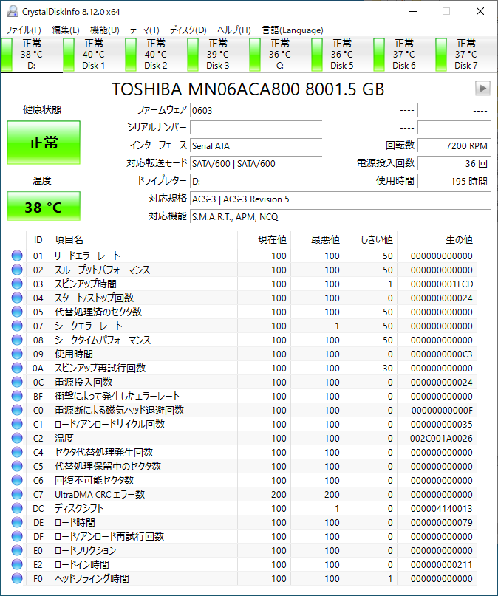Click raw value 002C001A0026 in 温度 row
498x596 pixels.
(441, 438)
